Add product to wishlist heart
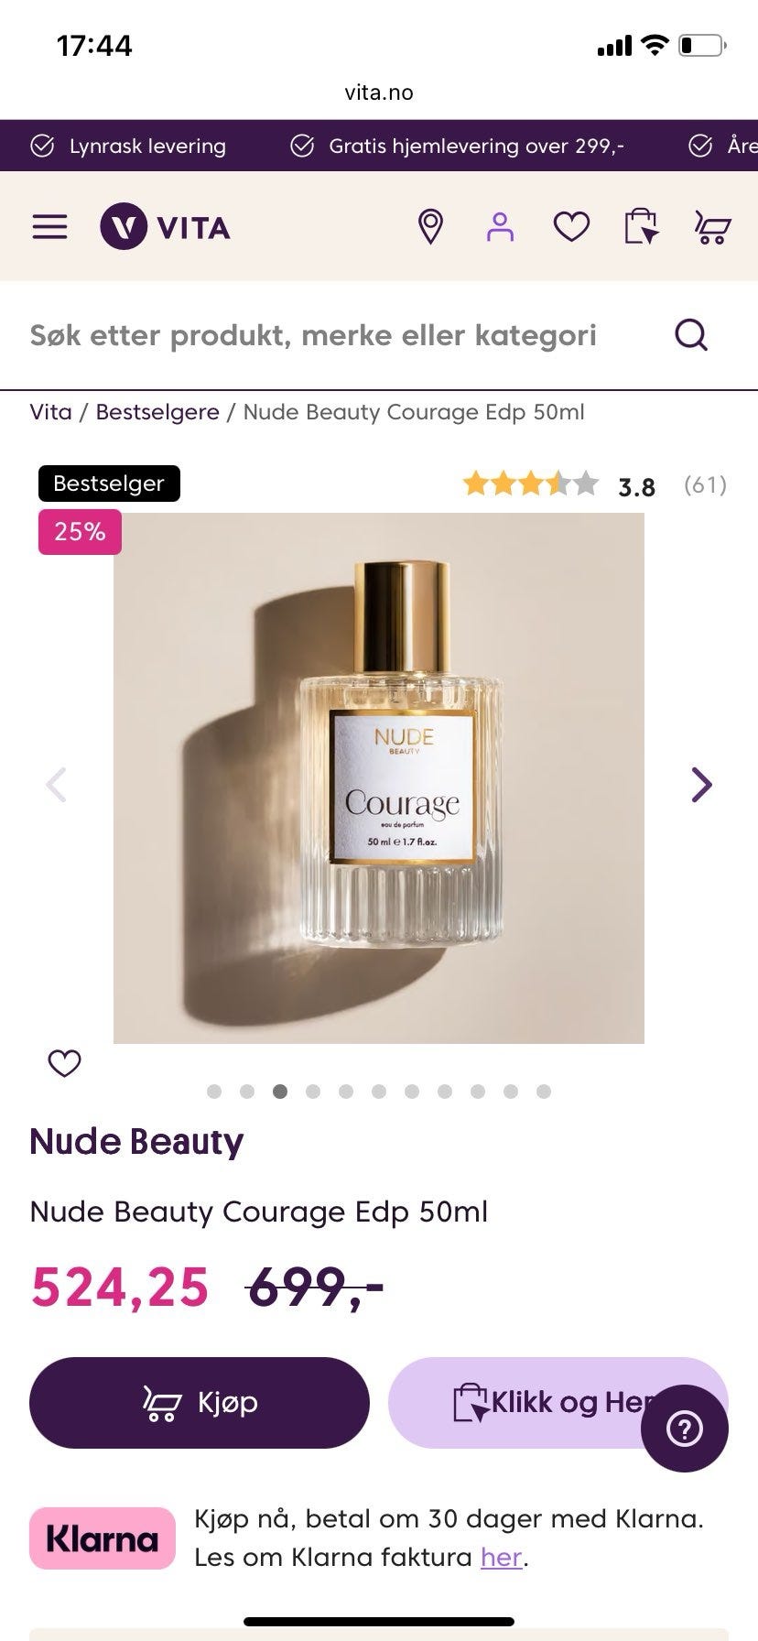This screenshot has height=1641, width=758. [x=64, y=1063]
